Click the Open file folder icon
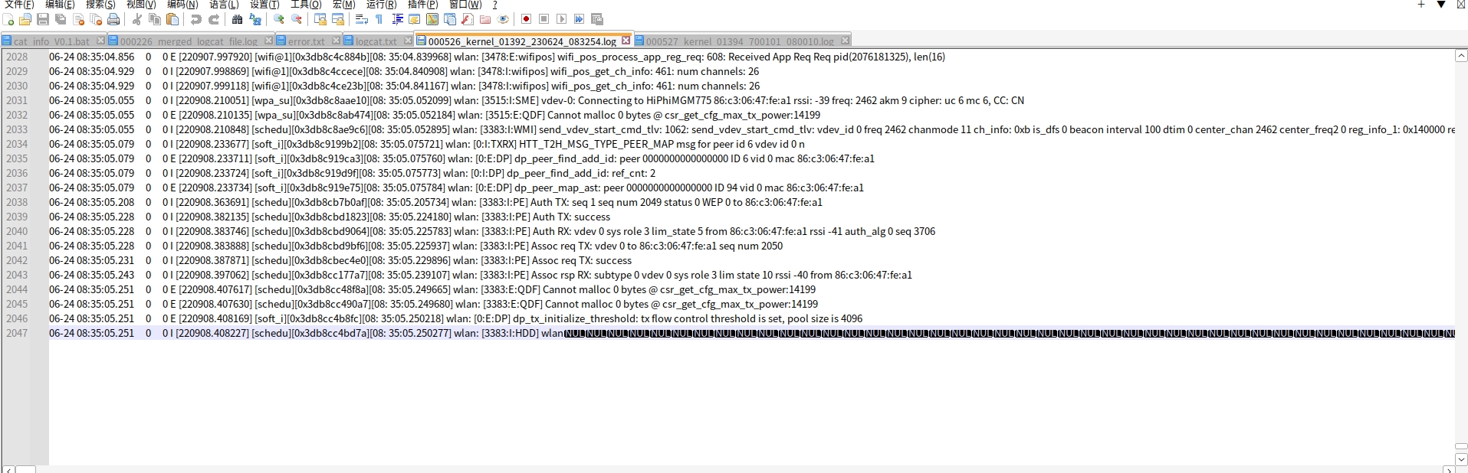This screenshot has height=473, width=1468. pos(25,19)
